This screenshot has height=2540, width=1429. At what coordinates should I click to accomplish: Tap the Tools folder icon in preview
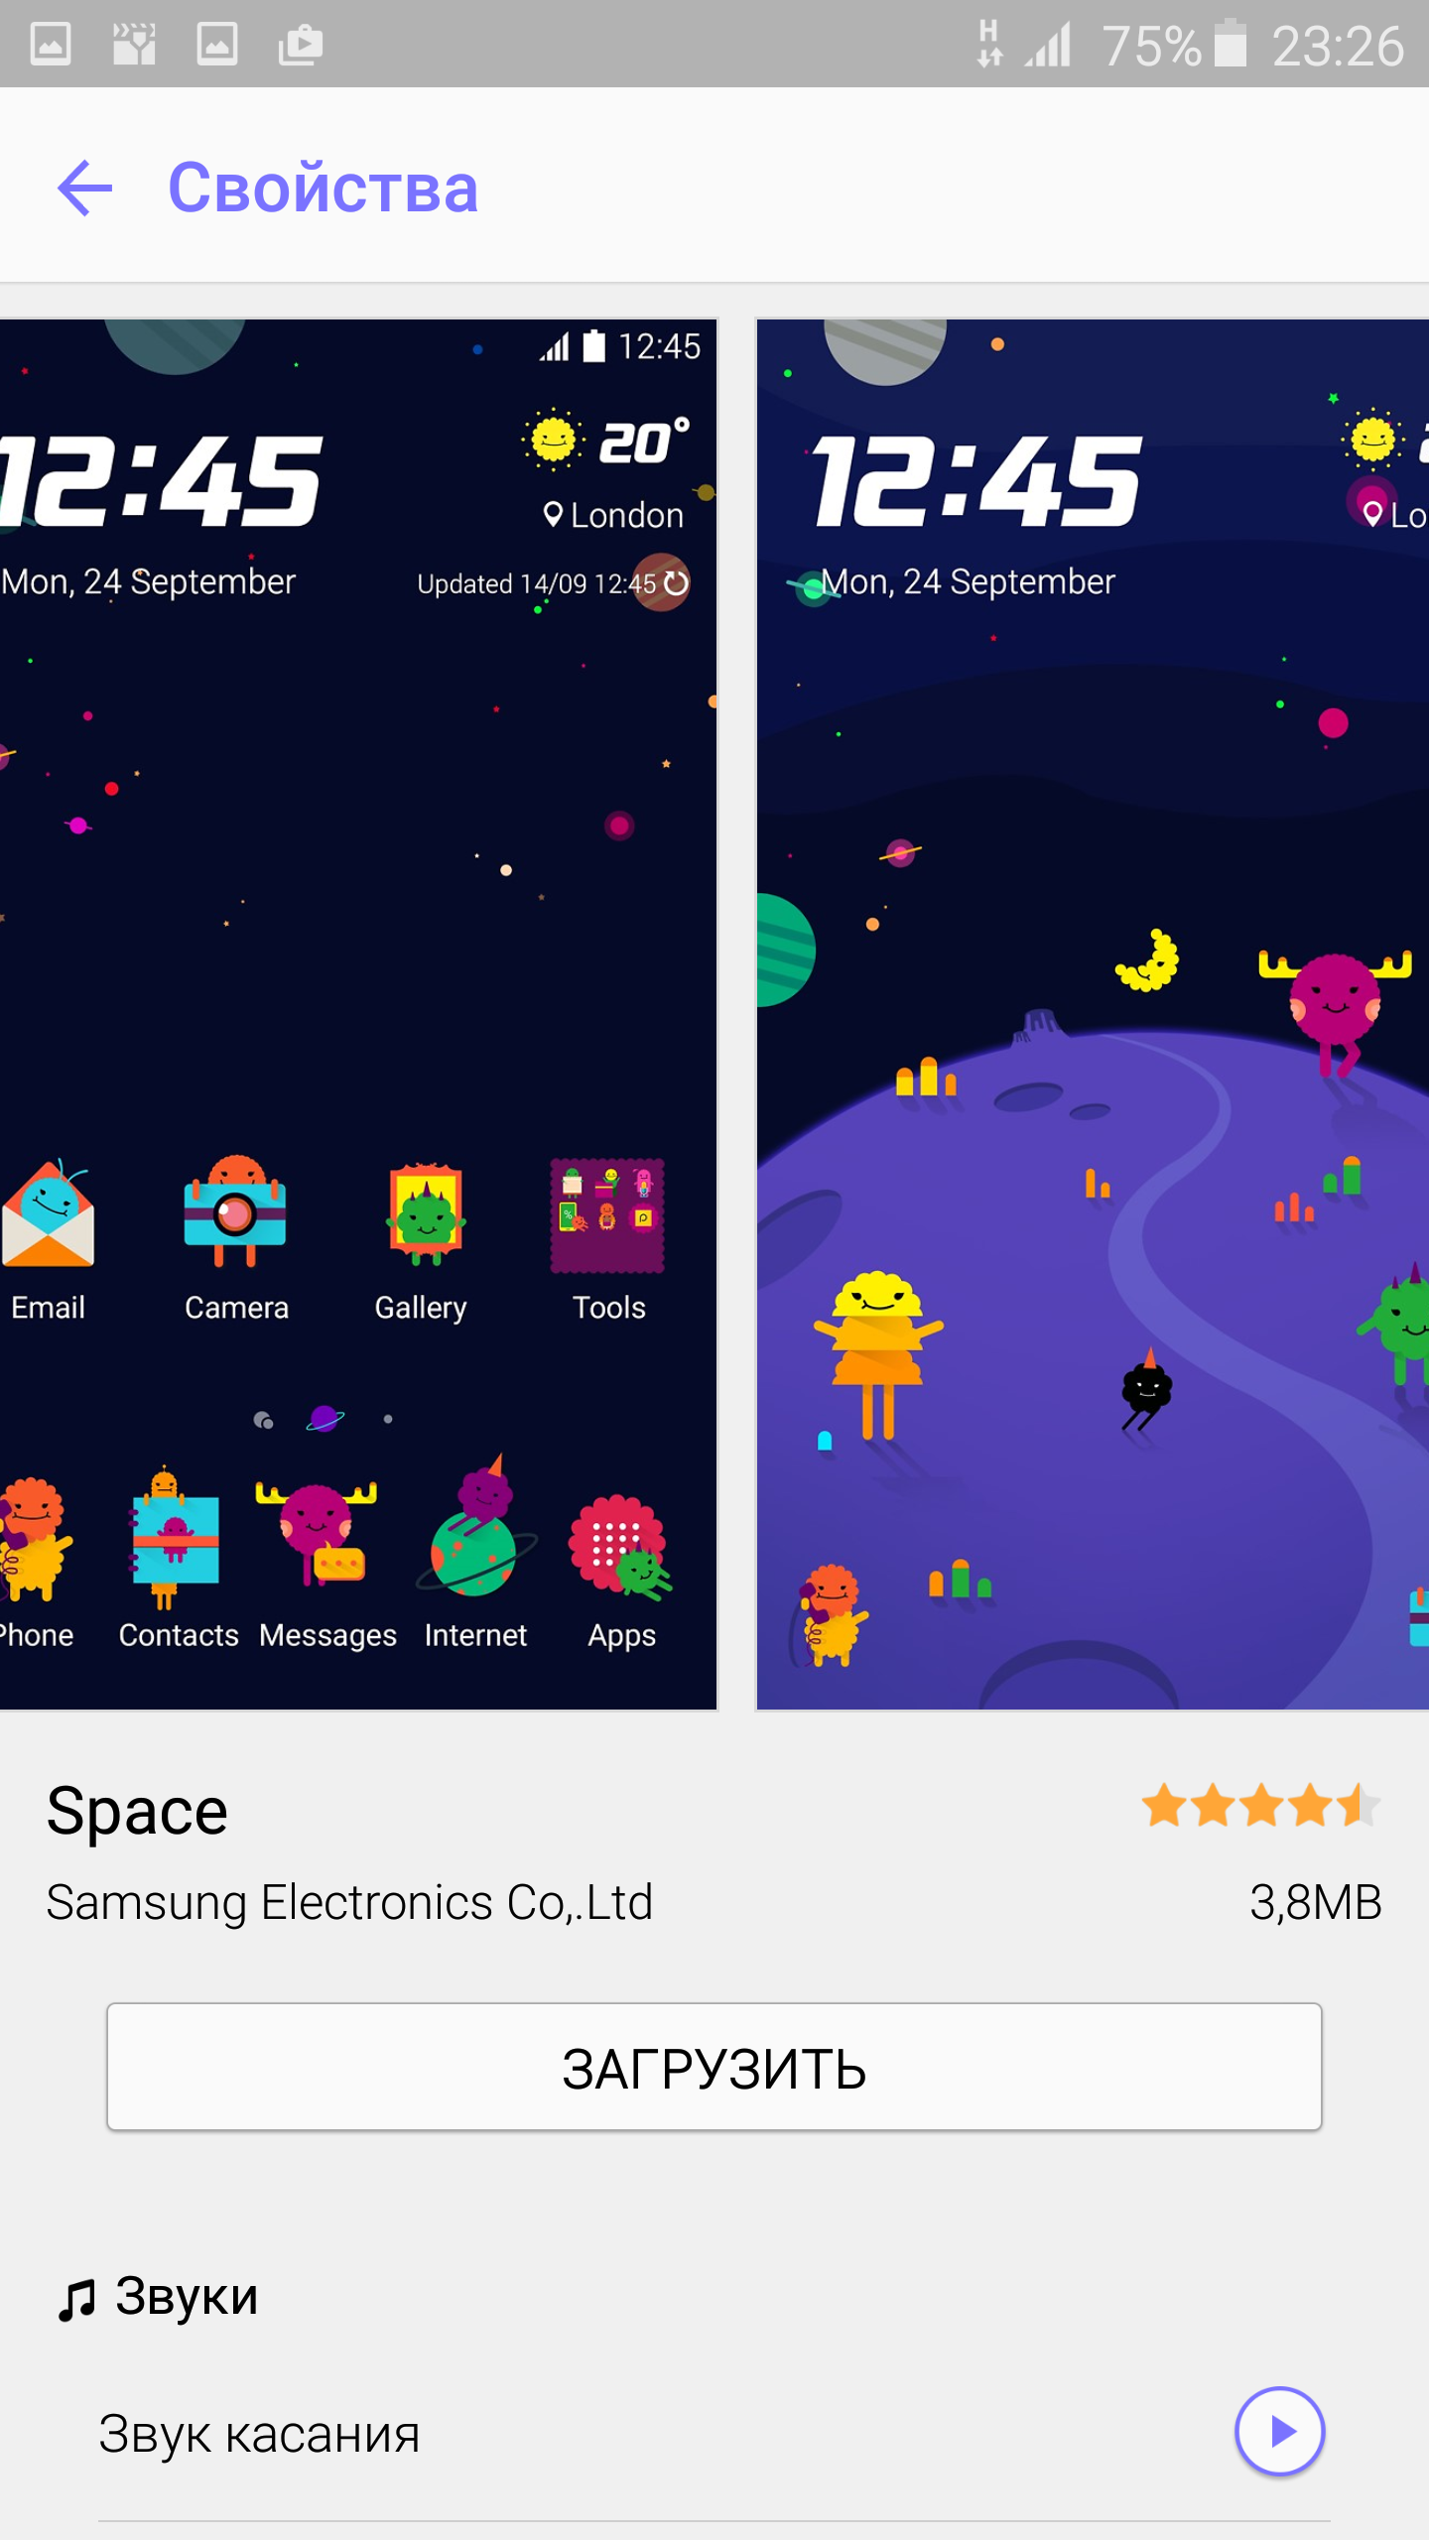(x=607, y=1215)
